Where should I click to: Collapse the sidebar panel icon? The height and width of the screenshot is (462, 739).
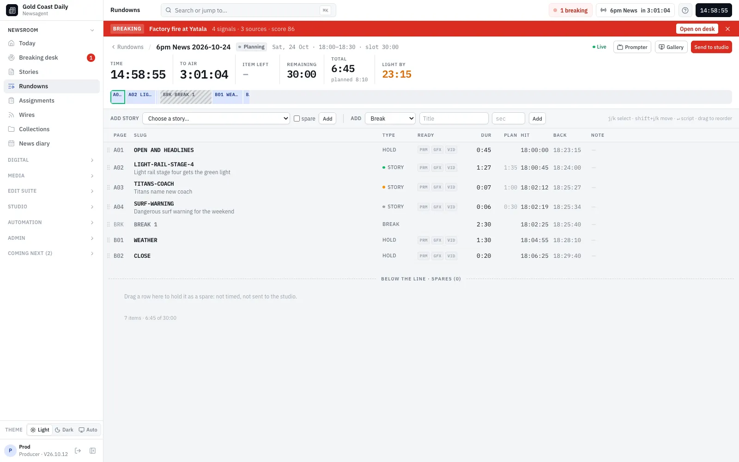(x=92, y=450)
